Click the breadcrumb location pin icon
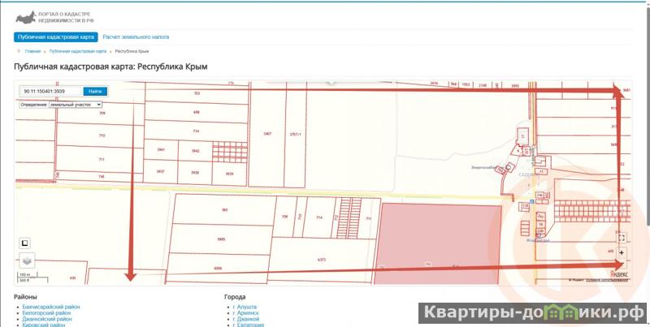650x327 pixels. tap(18, 51)
